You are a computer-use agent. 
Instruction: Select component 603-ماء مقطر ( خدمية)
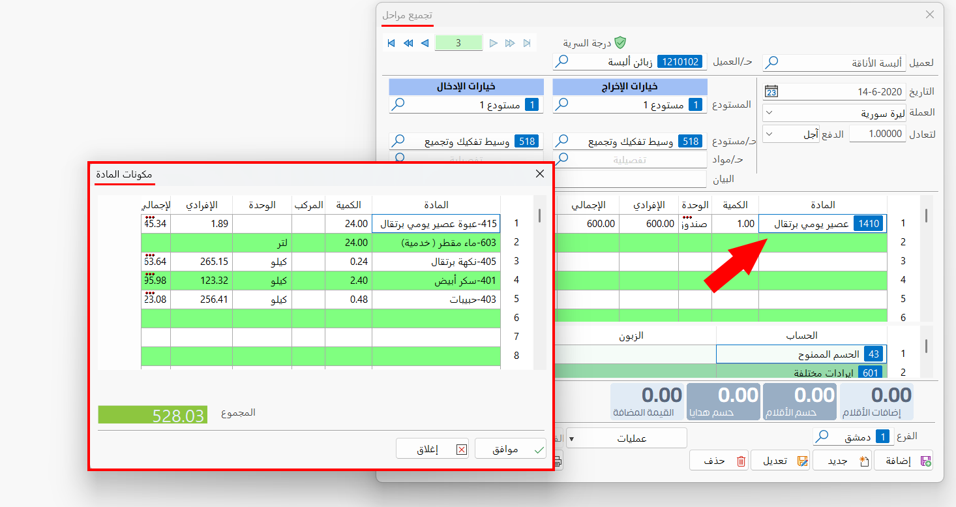pyautogui.click(x=436, y=243)
